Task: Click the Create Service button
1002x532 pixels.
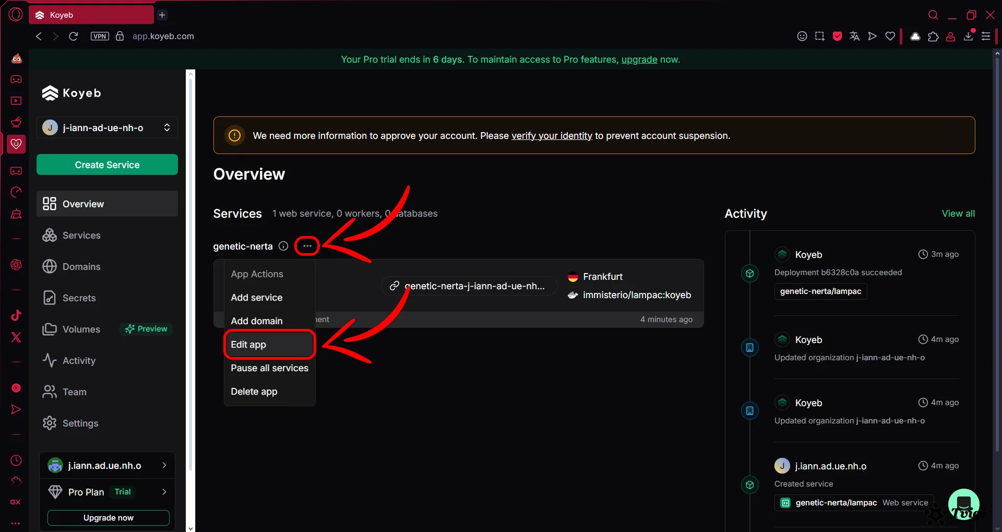Action: [x=107, y=164]
